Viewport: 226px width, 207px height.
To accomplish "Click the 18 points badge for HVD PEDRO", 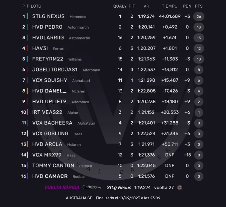I will click(199, 27).
